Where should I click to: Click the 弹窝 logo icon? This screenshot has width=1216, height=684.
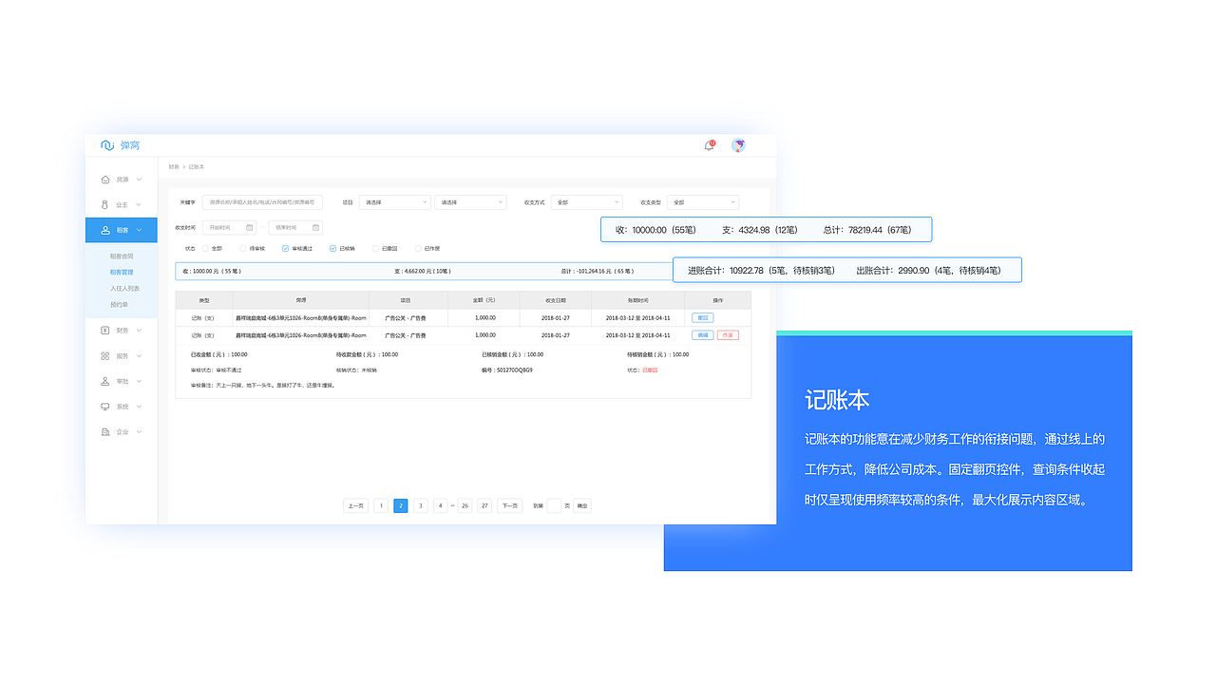pyautogui.click(x=107, y=145)
